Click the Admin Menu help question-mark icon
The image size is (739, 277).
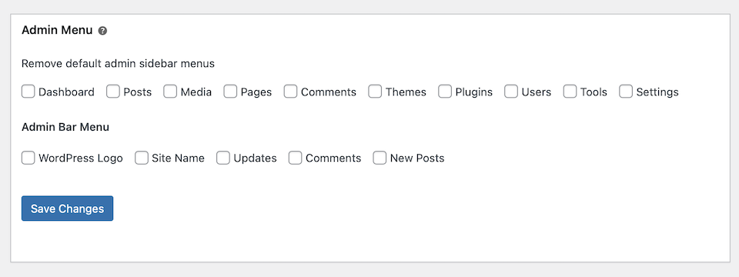102,31
